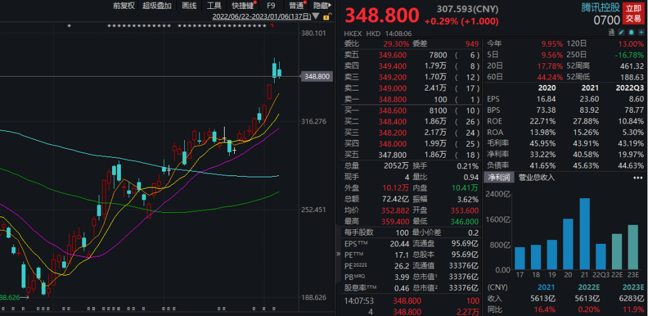
Task: Switch to the 营业总收入 tab
Action: click(537, 177)
